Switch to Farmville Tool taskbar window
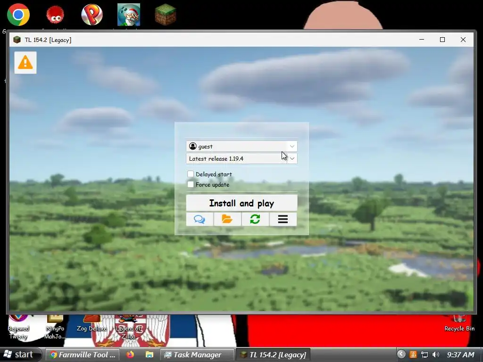This screenshot has height=362, width=483. click(x=83, y=354)
